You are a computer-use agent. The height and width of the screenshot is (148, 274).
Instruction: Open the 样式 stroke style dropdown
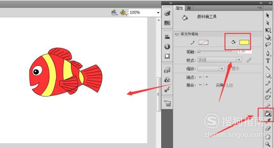pyautogui.click(x=219, y=60)
